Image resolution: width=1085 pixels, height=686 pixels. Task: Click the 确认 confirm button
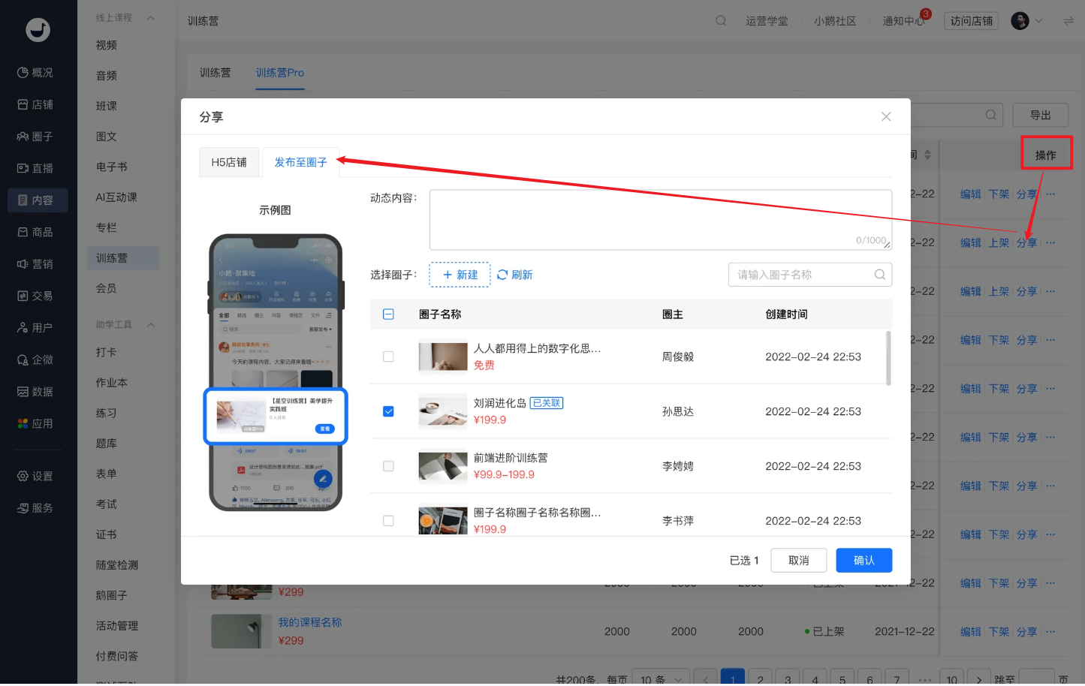[864, 561]
